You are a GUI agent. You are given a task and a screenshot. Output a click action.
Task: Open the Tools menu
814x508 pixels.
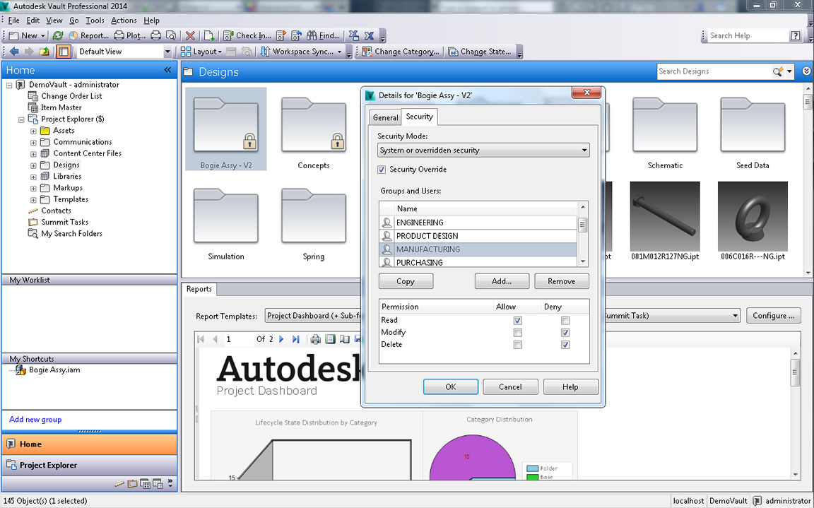click(95, 20)
